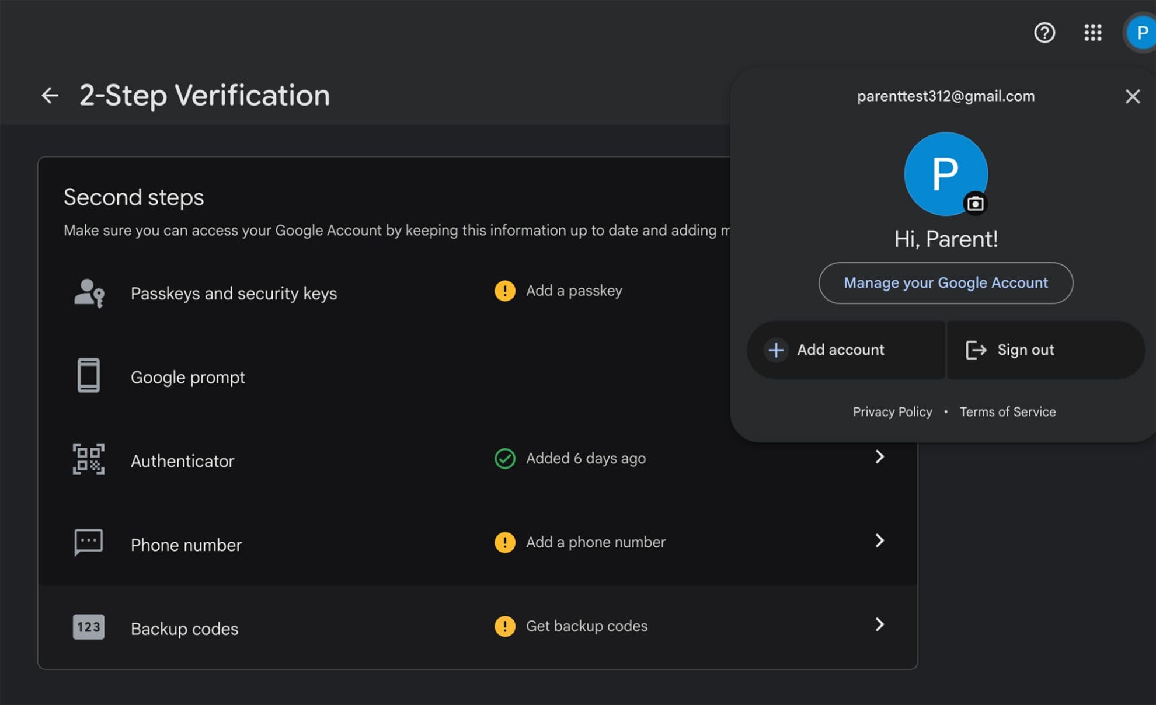Click the large P profile picture
Viewport: 1156px width, 705px height.
[x=946, y=174]
